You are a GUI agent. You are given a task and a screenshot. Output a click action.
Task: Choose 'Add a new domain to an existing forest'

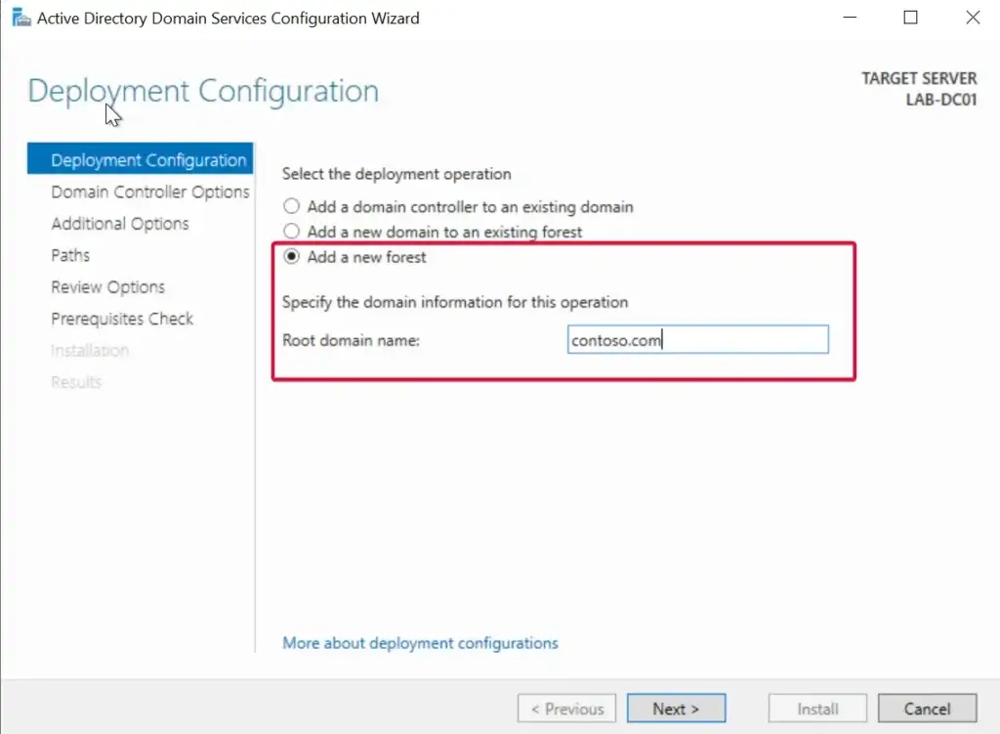click(x=291, y=233)
